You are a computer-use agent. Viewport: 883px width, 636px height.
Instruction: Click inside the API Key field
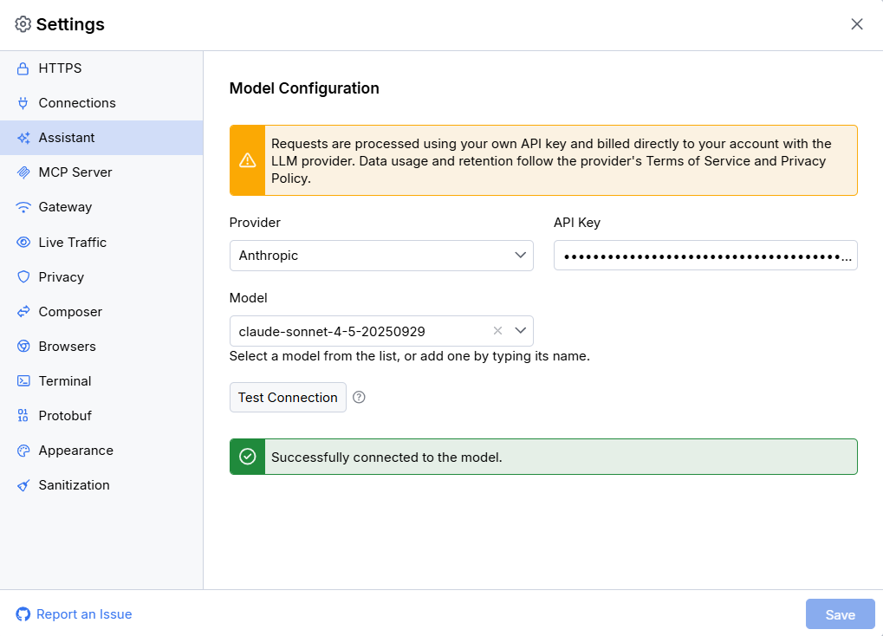tap(704, 255)
